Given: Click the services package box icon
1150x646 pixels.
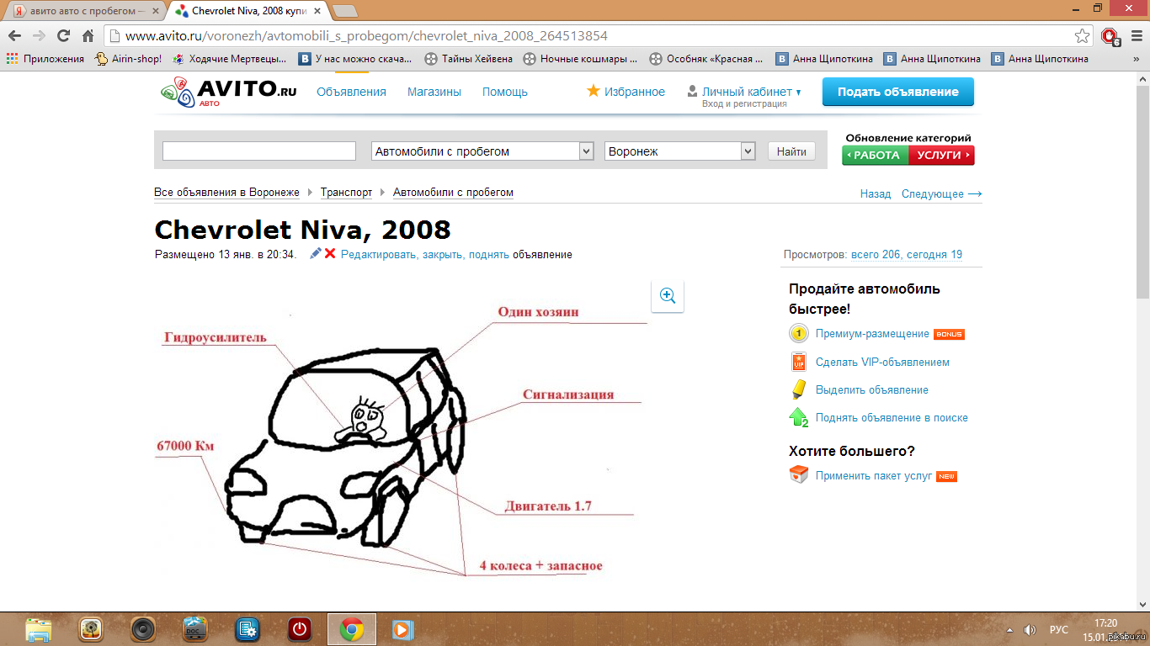Looking at the screenshot, I should click(799, 475).
